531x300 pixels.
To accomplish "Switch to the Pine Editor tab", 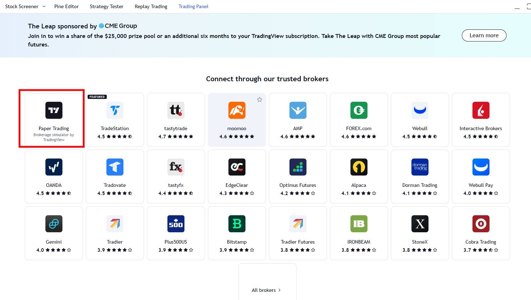I will tap(66, 6).
